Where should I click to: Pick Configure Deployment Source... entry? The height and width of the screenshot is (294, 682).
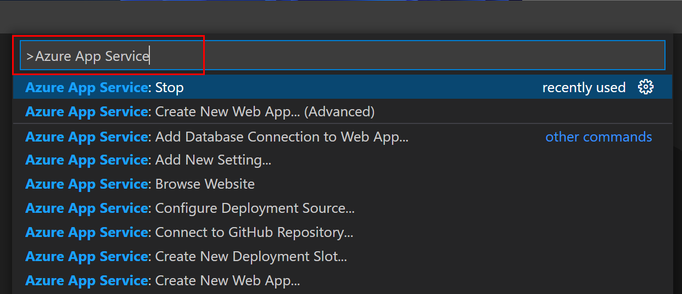(255, 208)
